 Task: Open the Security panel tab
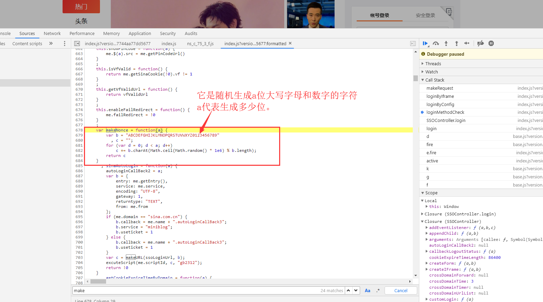point(168,33)
